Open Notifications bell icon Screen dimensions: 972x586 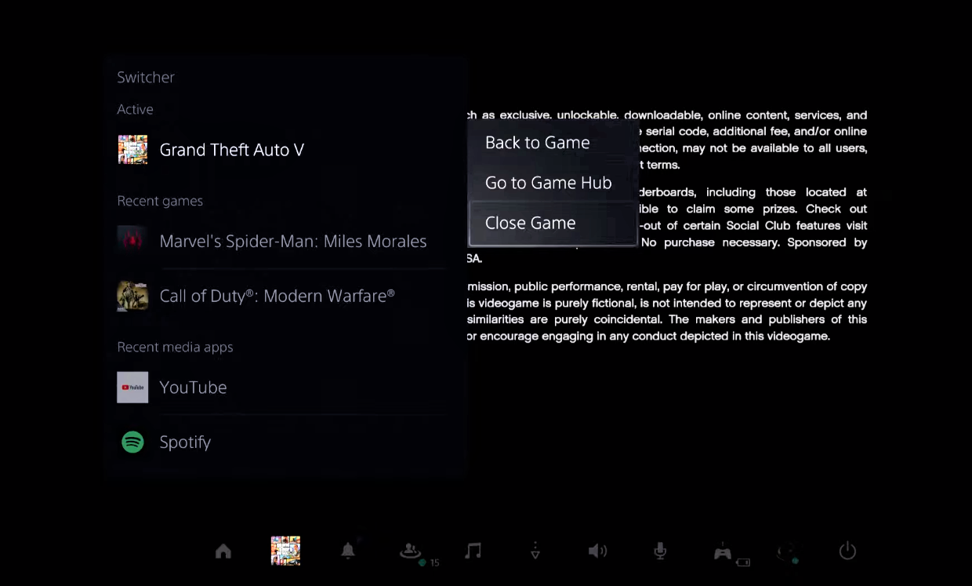(348, 551)
